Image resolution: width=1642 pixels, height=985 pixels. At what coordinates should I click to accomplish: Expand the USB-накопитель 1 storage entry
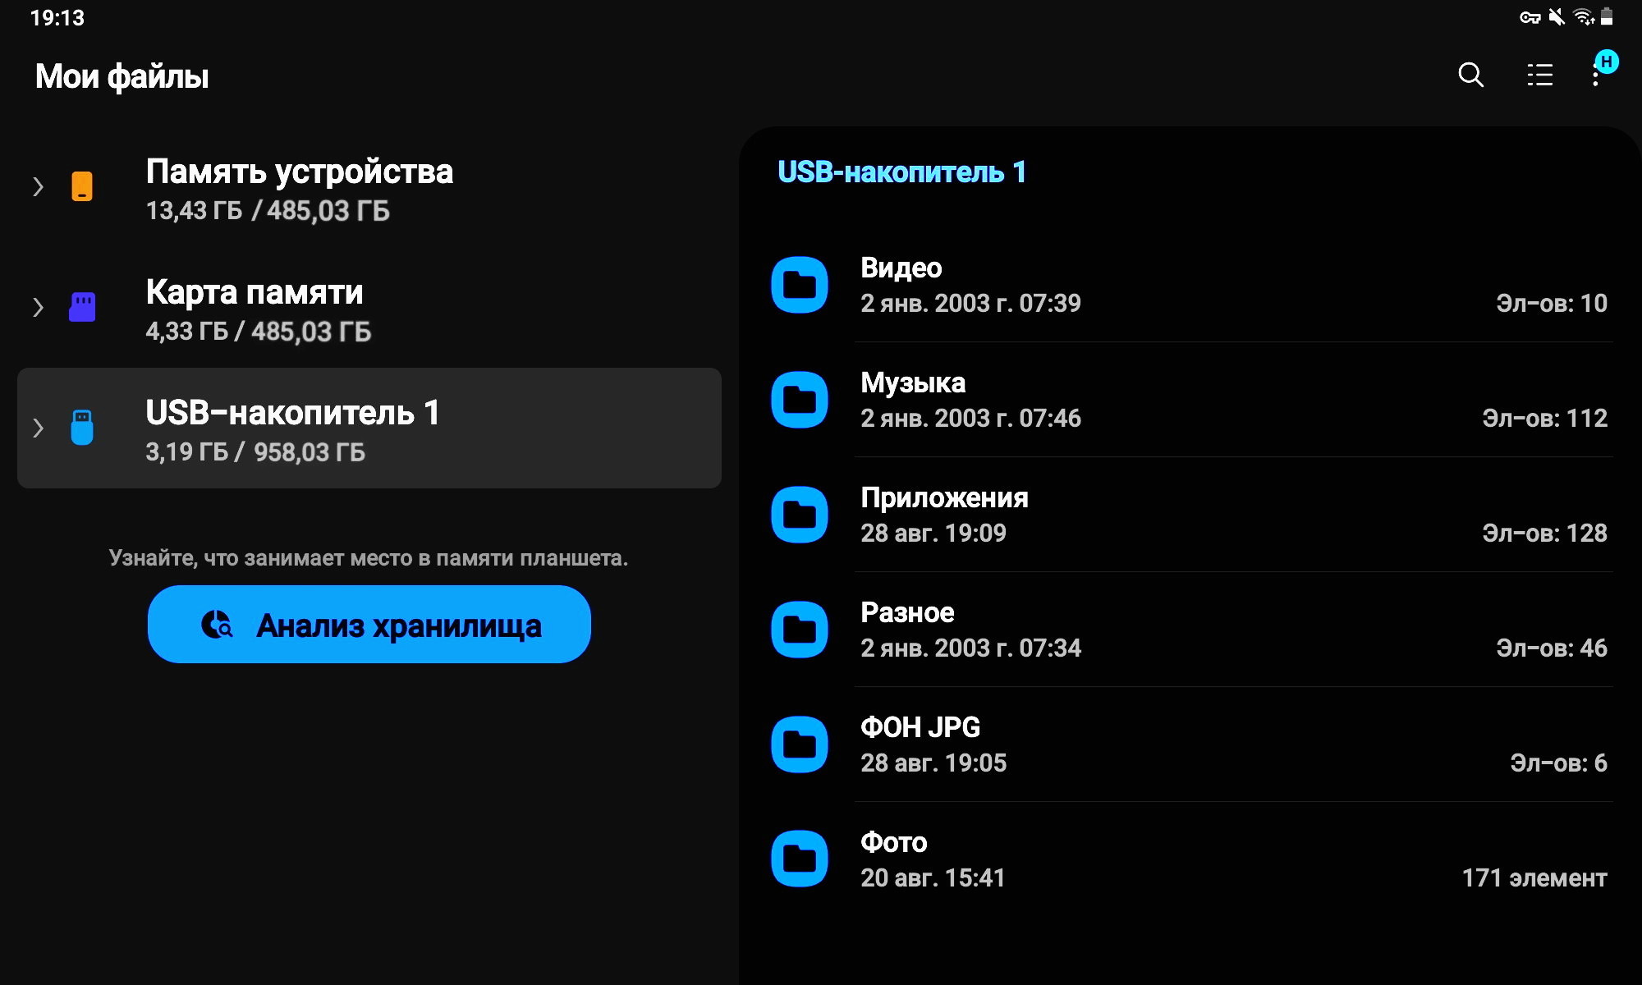(x=37, y=427)
